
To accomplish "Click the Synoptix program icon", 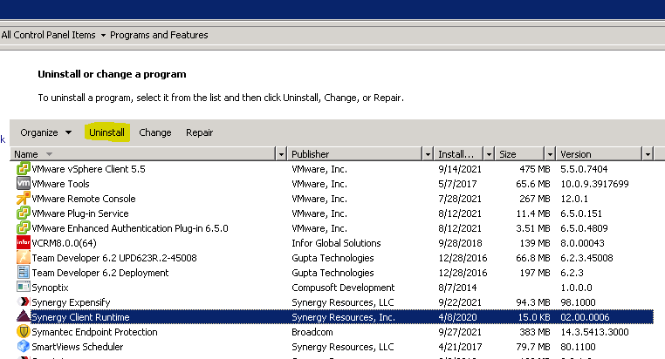I will click(x=24, y=287).
